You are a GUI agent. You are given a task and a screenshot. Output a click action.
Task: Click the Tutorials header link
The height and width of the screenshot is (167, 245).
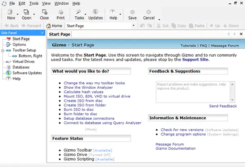tap(188, 46)
